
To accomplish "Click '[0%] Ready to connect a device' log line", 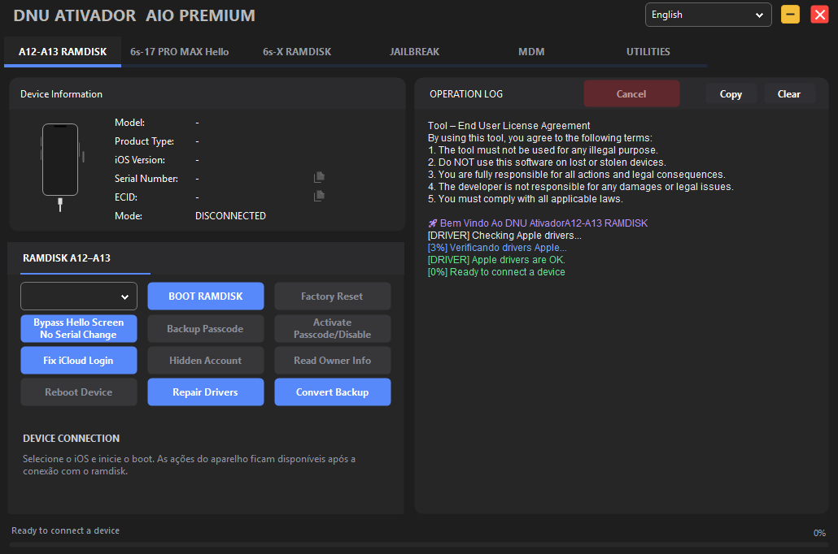I will click(x=496, y=272).
